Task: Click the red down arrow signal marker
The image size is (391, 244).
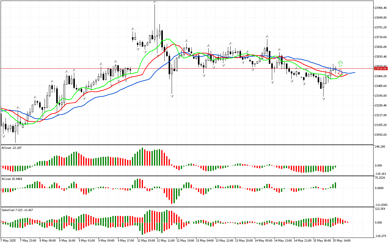Action: [340, 73]
